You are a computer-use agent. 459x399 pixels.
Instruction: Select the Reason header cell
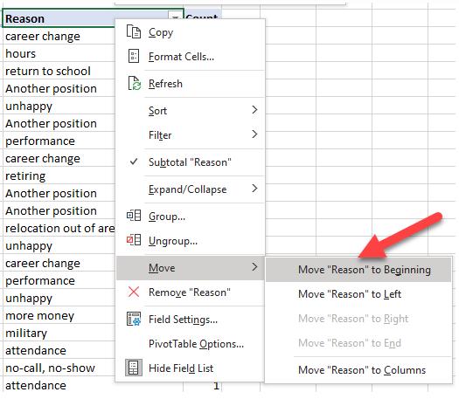93,18
